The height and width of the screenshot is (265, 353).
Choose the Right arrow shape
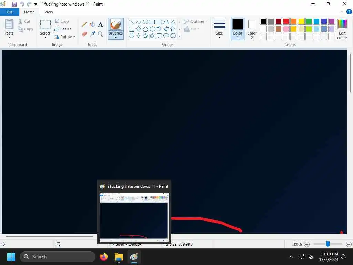(x=159, y=29)
